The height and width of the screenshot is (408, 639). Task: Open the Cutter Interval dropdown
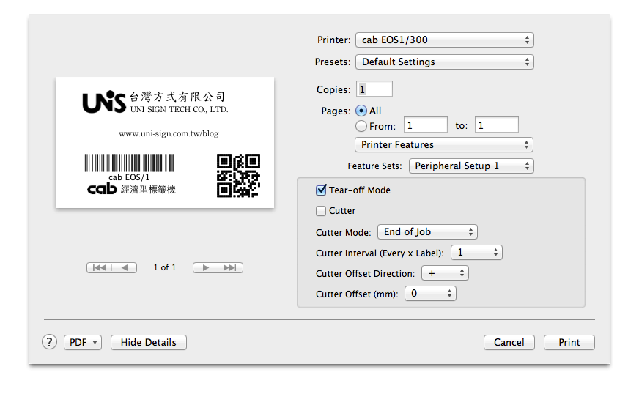coord(476,253)
